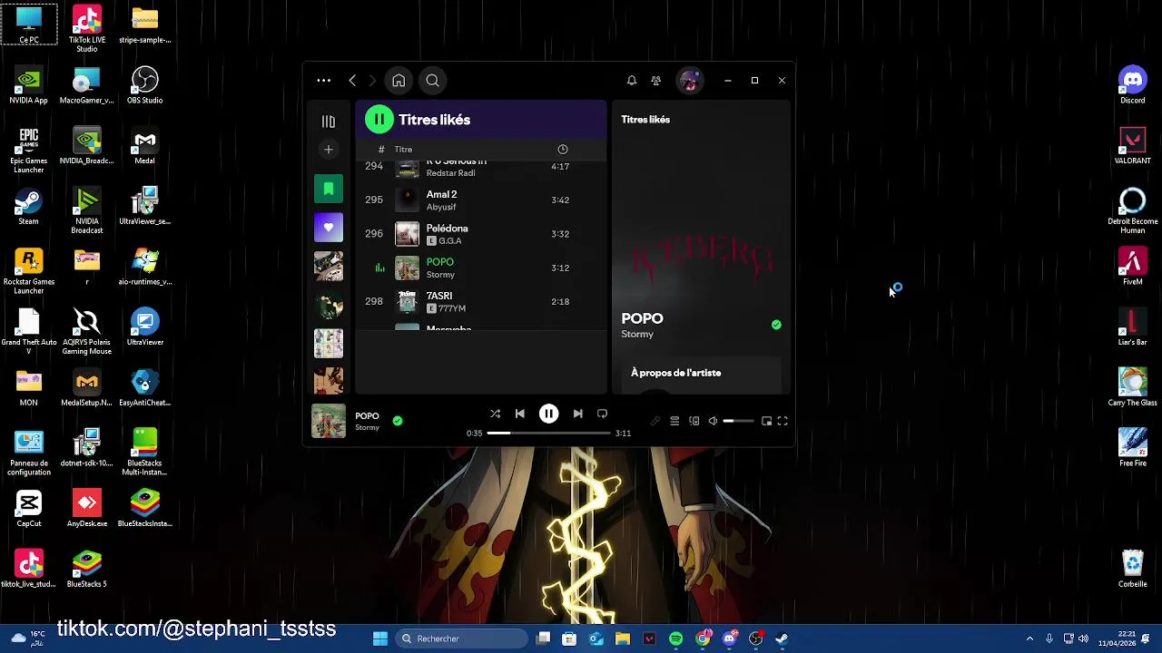This screenshot has height=653, width=1162.
Task: Seek on the playback progress bar
Action: coord(548,434)
